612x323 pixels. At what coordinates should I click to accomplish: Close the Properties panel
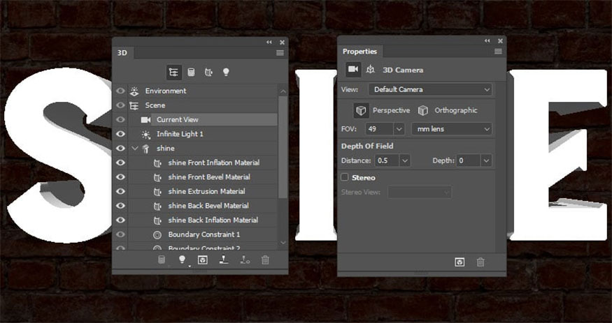click(x=500, y=41)
